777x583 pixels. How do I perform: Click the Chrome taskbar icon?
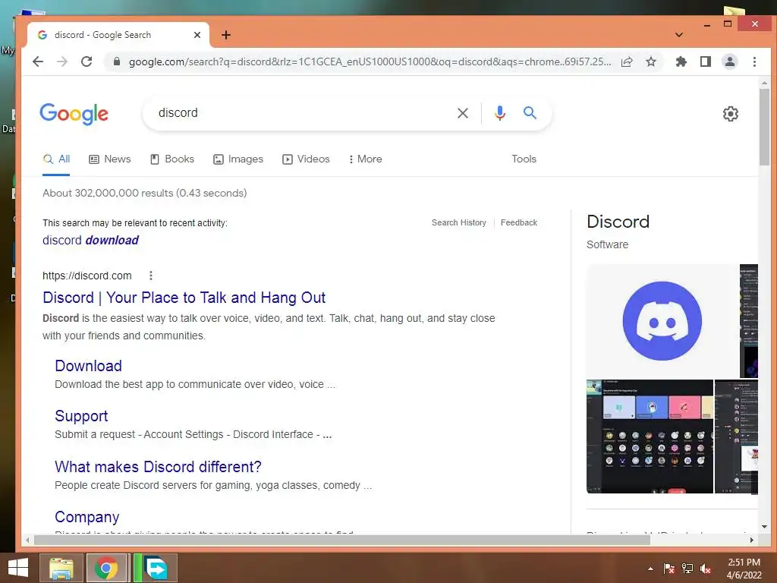pos(106,568)
